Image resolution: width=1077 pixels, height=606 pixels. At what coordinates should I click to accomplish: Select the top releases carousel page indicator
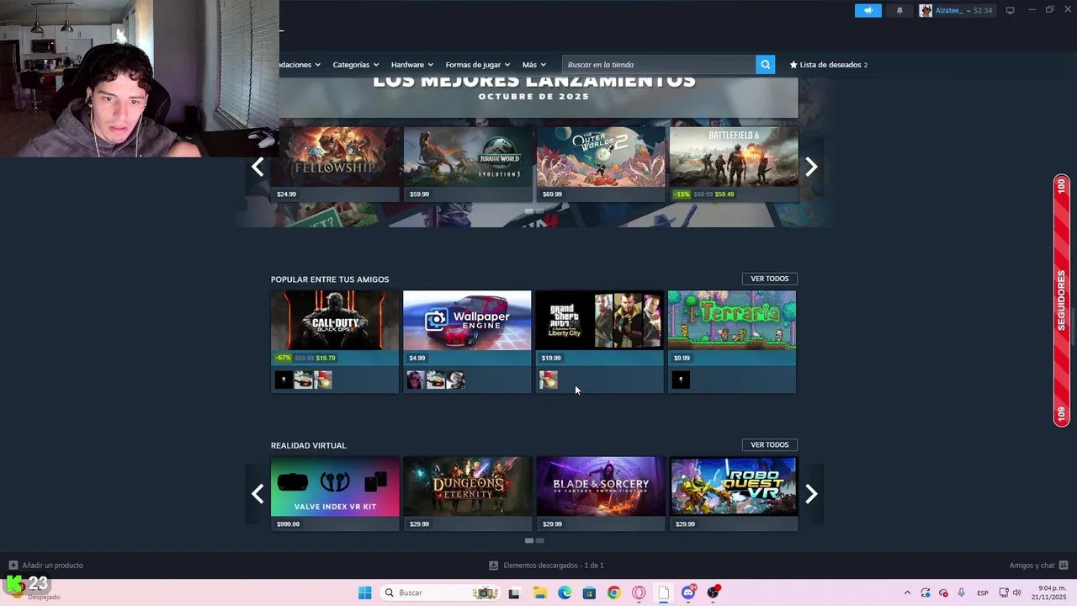[528, 210]
